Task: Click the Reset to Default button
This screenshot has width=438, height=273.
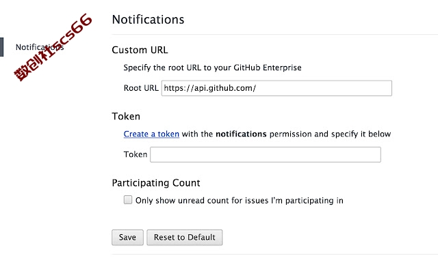Action: point(185,238)
